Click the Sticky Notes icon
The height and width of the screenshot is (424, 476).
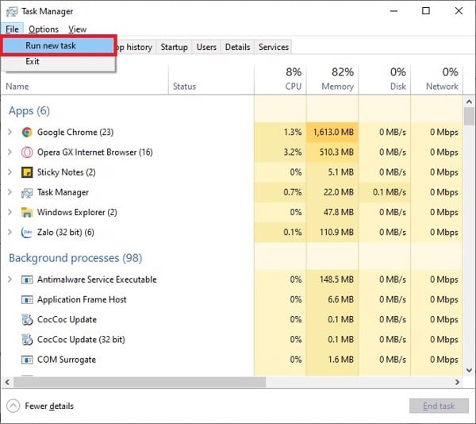27,172
